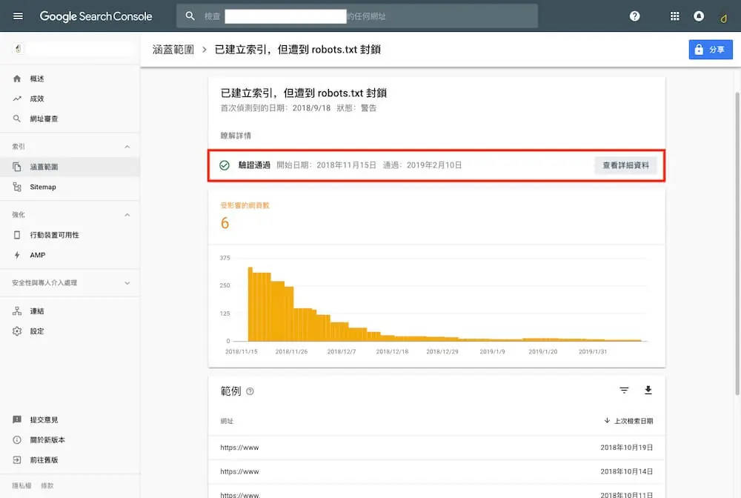Viewport: 741px width, 498px height.
Task: Open the notifications bell icon
Action: tap(699, 16)
